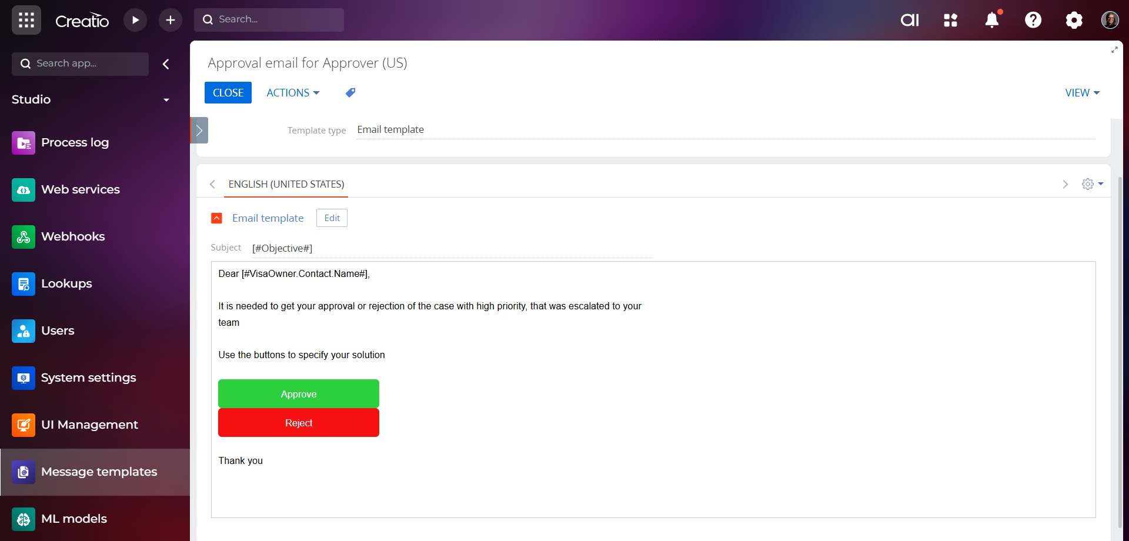Click the red Reject button
This screenshot has height=541, width=1129.
(x=299, y=423)
